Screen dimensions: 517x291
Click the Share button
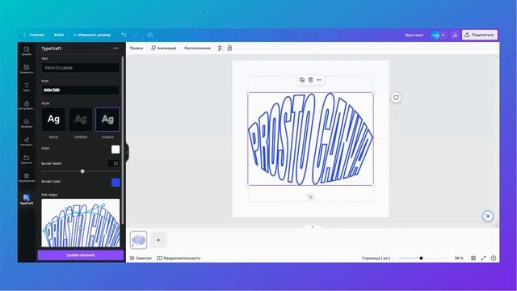point(480,35)
